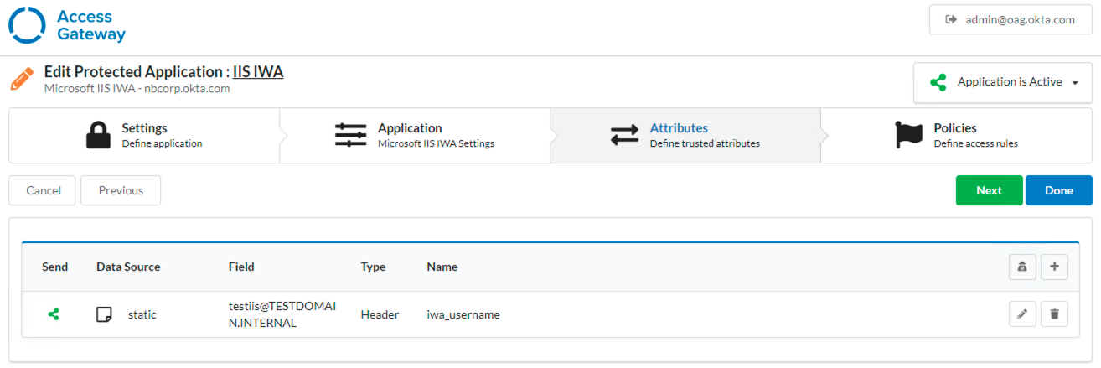
Task: Delete the iwa_username attribute with trash icon
Action: (1054, 314)
